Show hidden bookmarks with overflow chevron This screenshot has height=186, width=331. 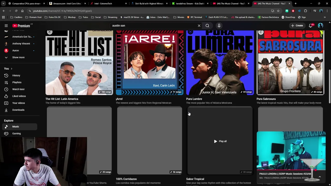325,17
